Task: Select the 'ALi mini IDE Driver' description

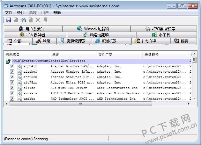Action: pyautogui.click(x=69, y=88)
